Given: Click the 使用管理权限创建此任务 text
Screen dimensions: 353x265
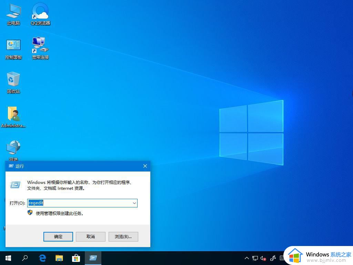Looking at the screenshot, I should (x=59, y=213).
